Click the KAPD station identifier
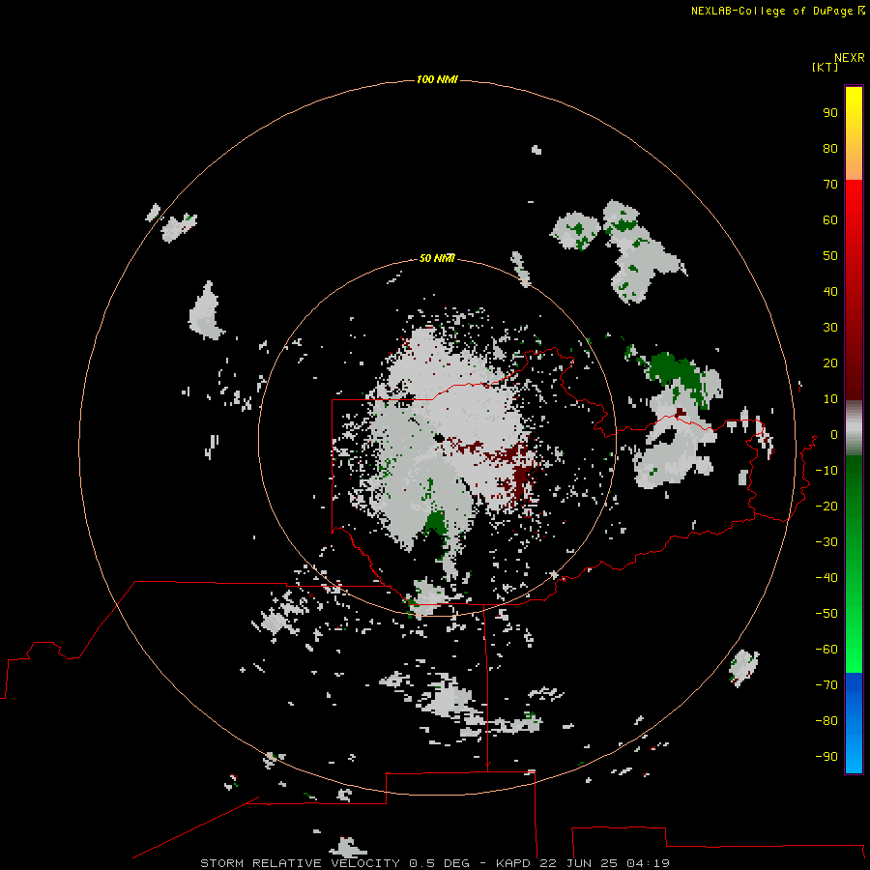Screen dimensions: 870x870 [514, 863]
